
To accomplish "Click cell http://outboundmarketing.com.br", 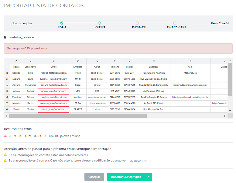I will pyautogui.click(x=190, y=85).
